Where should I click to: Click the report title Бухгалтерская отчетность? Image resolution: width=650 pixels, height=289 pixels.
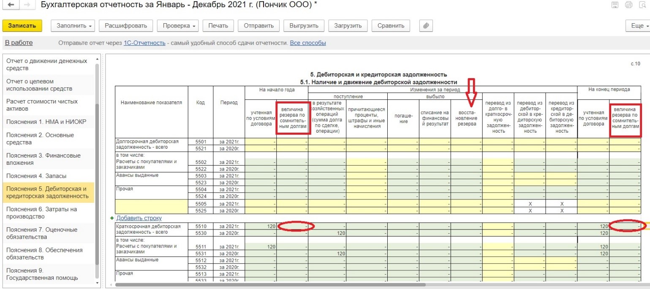click(179, 5)
